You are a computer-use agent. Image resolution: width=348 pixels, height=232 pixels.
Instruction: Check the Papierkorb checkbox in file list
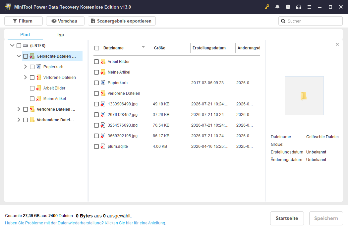click(x=96, y=83)
